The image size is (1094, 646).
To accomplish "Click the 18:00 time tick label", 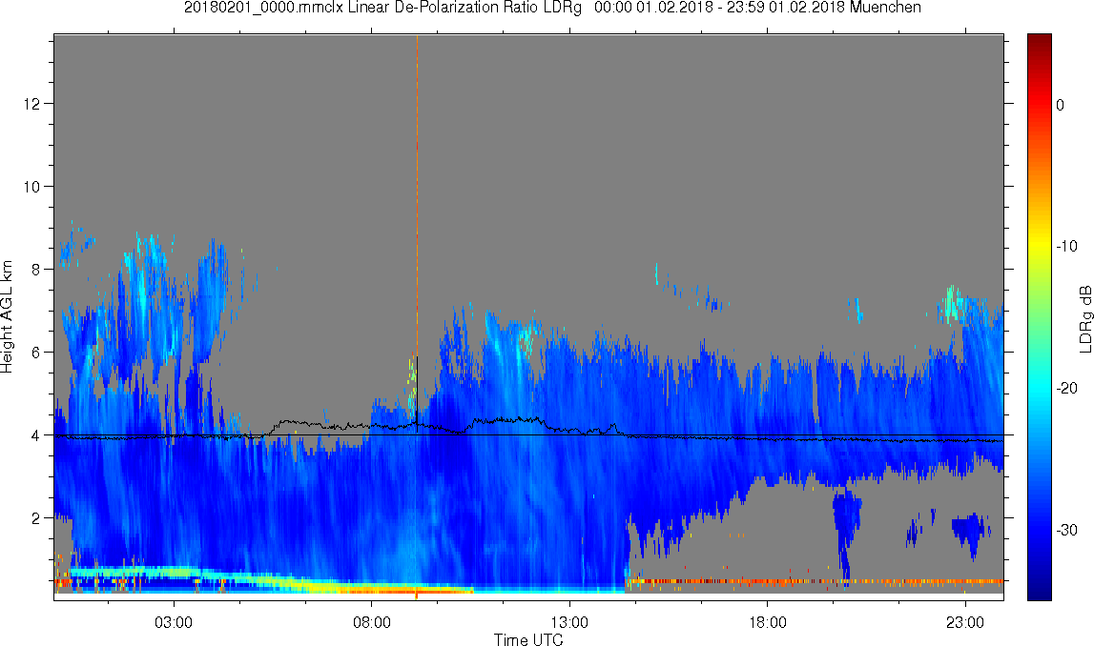I will tap(768, 621).
